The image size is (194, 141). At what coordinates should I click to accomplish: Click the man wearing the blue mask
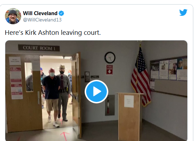pyautogui.click(x=52, y=96)
